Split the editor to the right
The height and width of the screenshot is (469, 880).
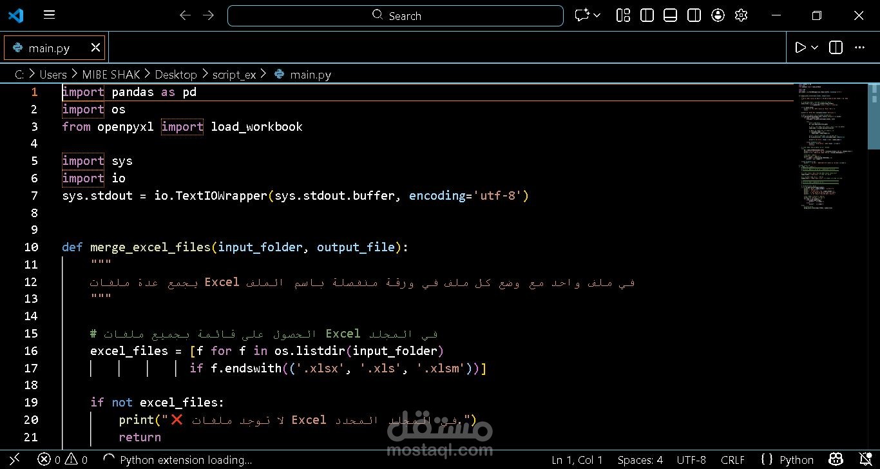835,47
